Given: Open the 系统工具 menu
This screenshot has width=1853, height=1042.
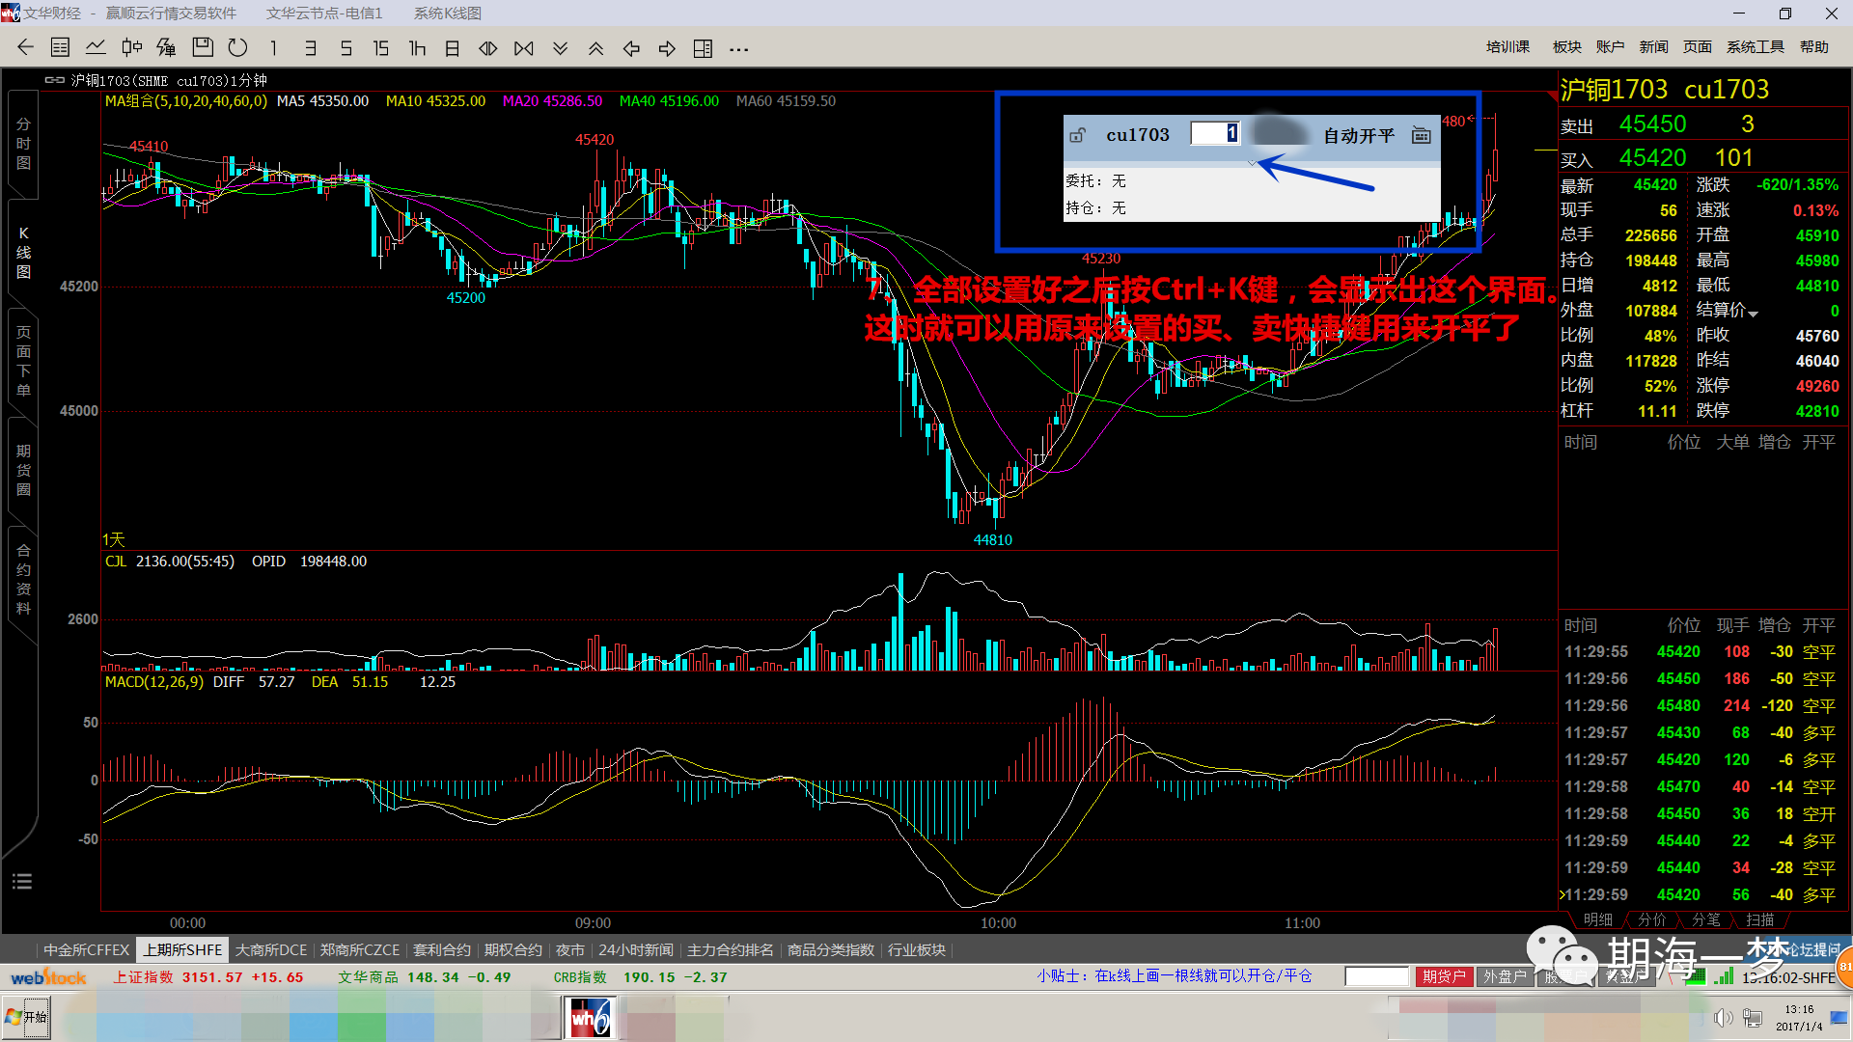Looking at the screenshot, I should [x=1755, y=46].
